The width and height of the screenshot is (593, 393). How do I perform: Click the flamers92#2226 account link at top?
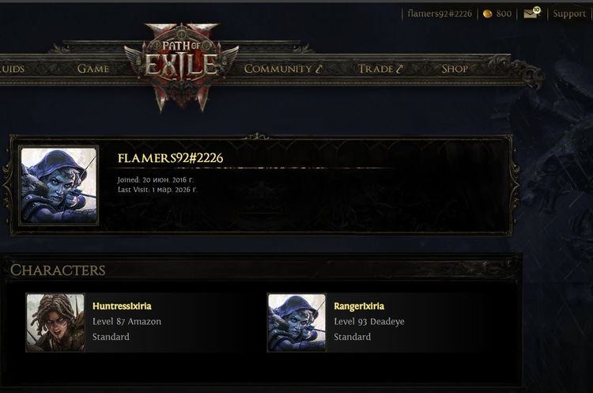[x=440, y=13]
